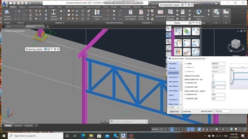Enable the Extend system line - top checkbox
This screenshot has width=248, height=139.
213,80
